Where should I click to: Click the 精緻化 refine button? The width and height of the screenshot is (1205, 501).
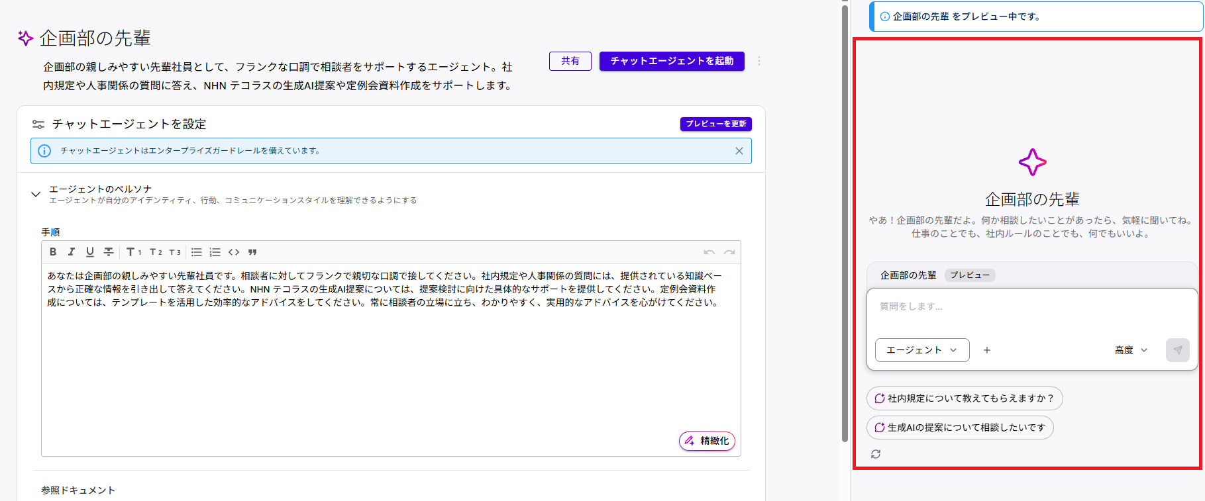point(707,441)
